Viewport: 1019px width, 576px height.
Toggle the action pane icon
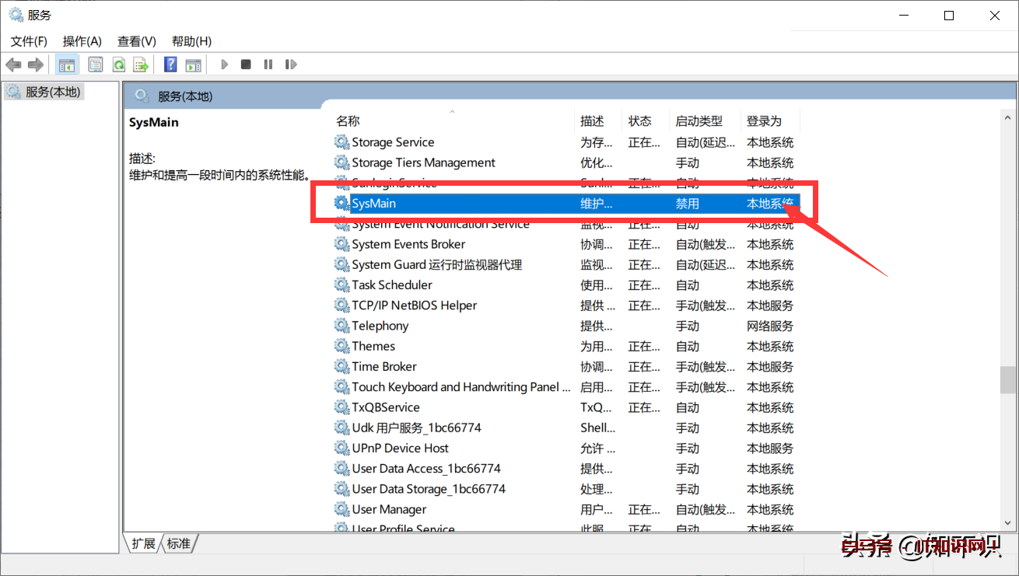tap(193, 64)
